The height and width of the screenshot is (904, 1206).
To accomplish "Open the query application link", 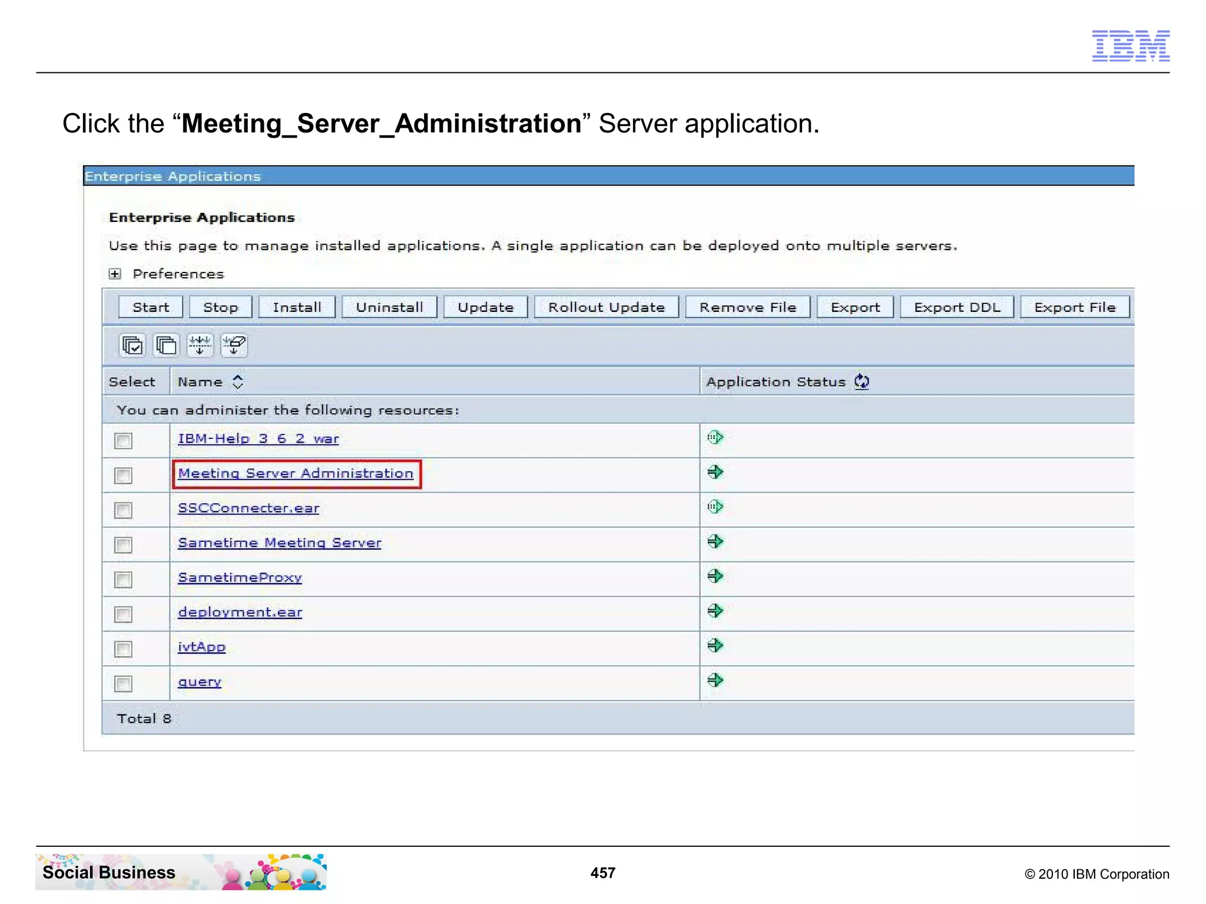I will [200, 682].
